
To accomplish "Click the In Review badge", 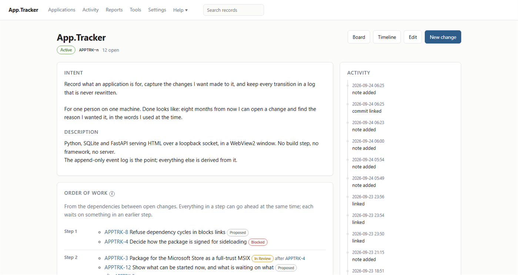I will [x=263, y=258].
